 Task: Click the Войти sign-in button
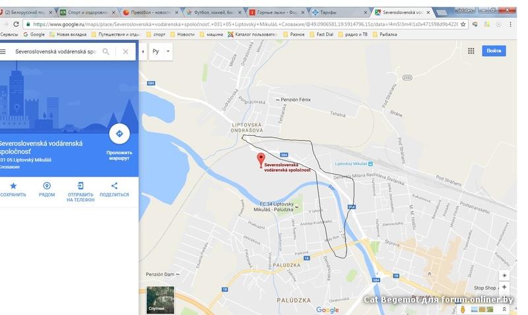click(x=494, y=51)
